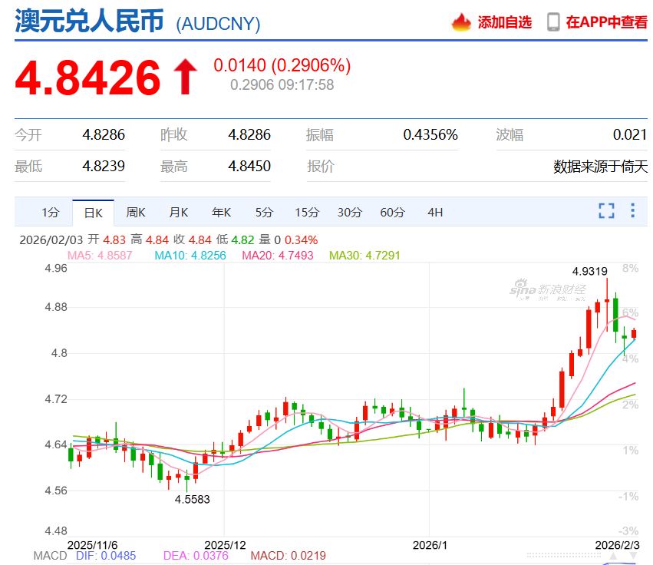Switch to the 4H chart tab

(435, 213)
